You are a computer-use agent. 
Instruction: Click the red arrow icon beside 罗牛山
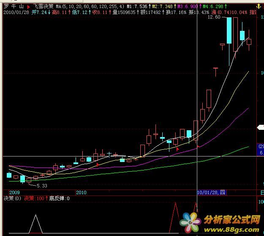point(28,7)
